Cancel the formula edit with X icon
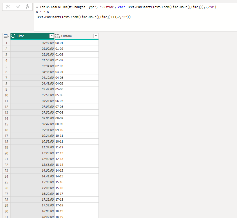This screenshot has width=237, height=218. click(x=8, y=7)
